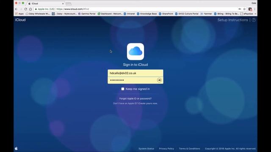Click the extension icon next to the star
The image size is (271, 152).
point(250,9)
